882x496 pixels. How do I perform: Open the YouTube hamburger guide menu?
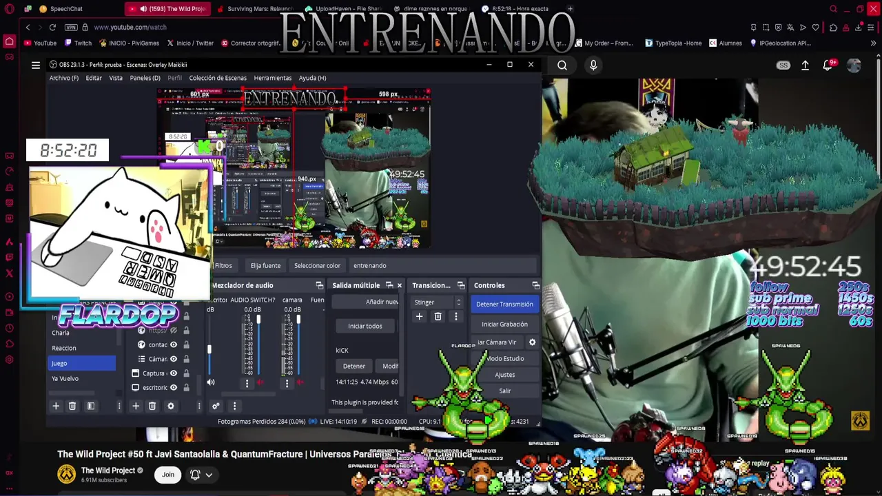[x=36, y=65]
